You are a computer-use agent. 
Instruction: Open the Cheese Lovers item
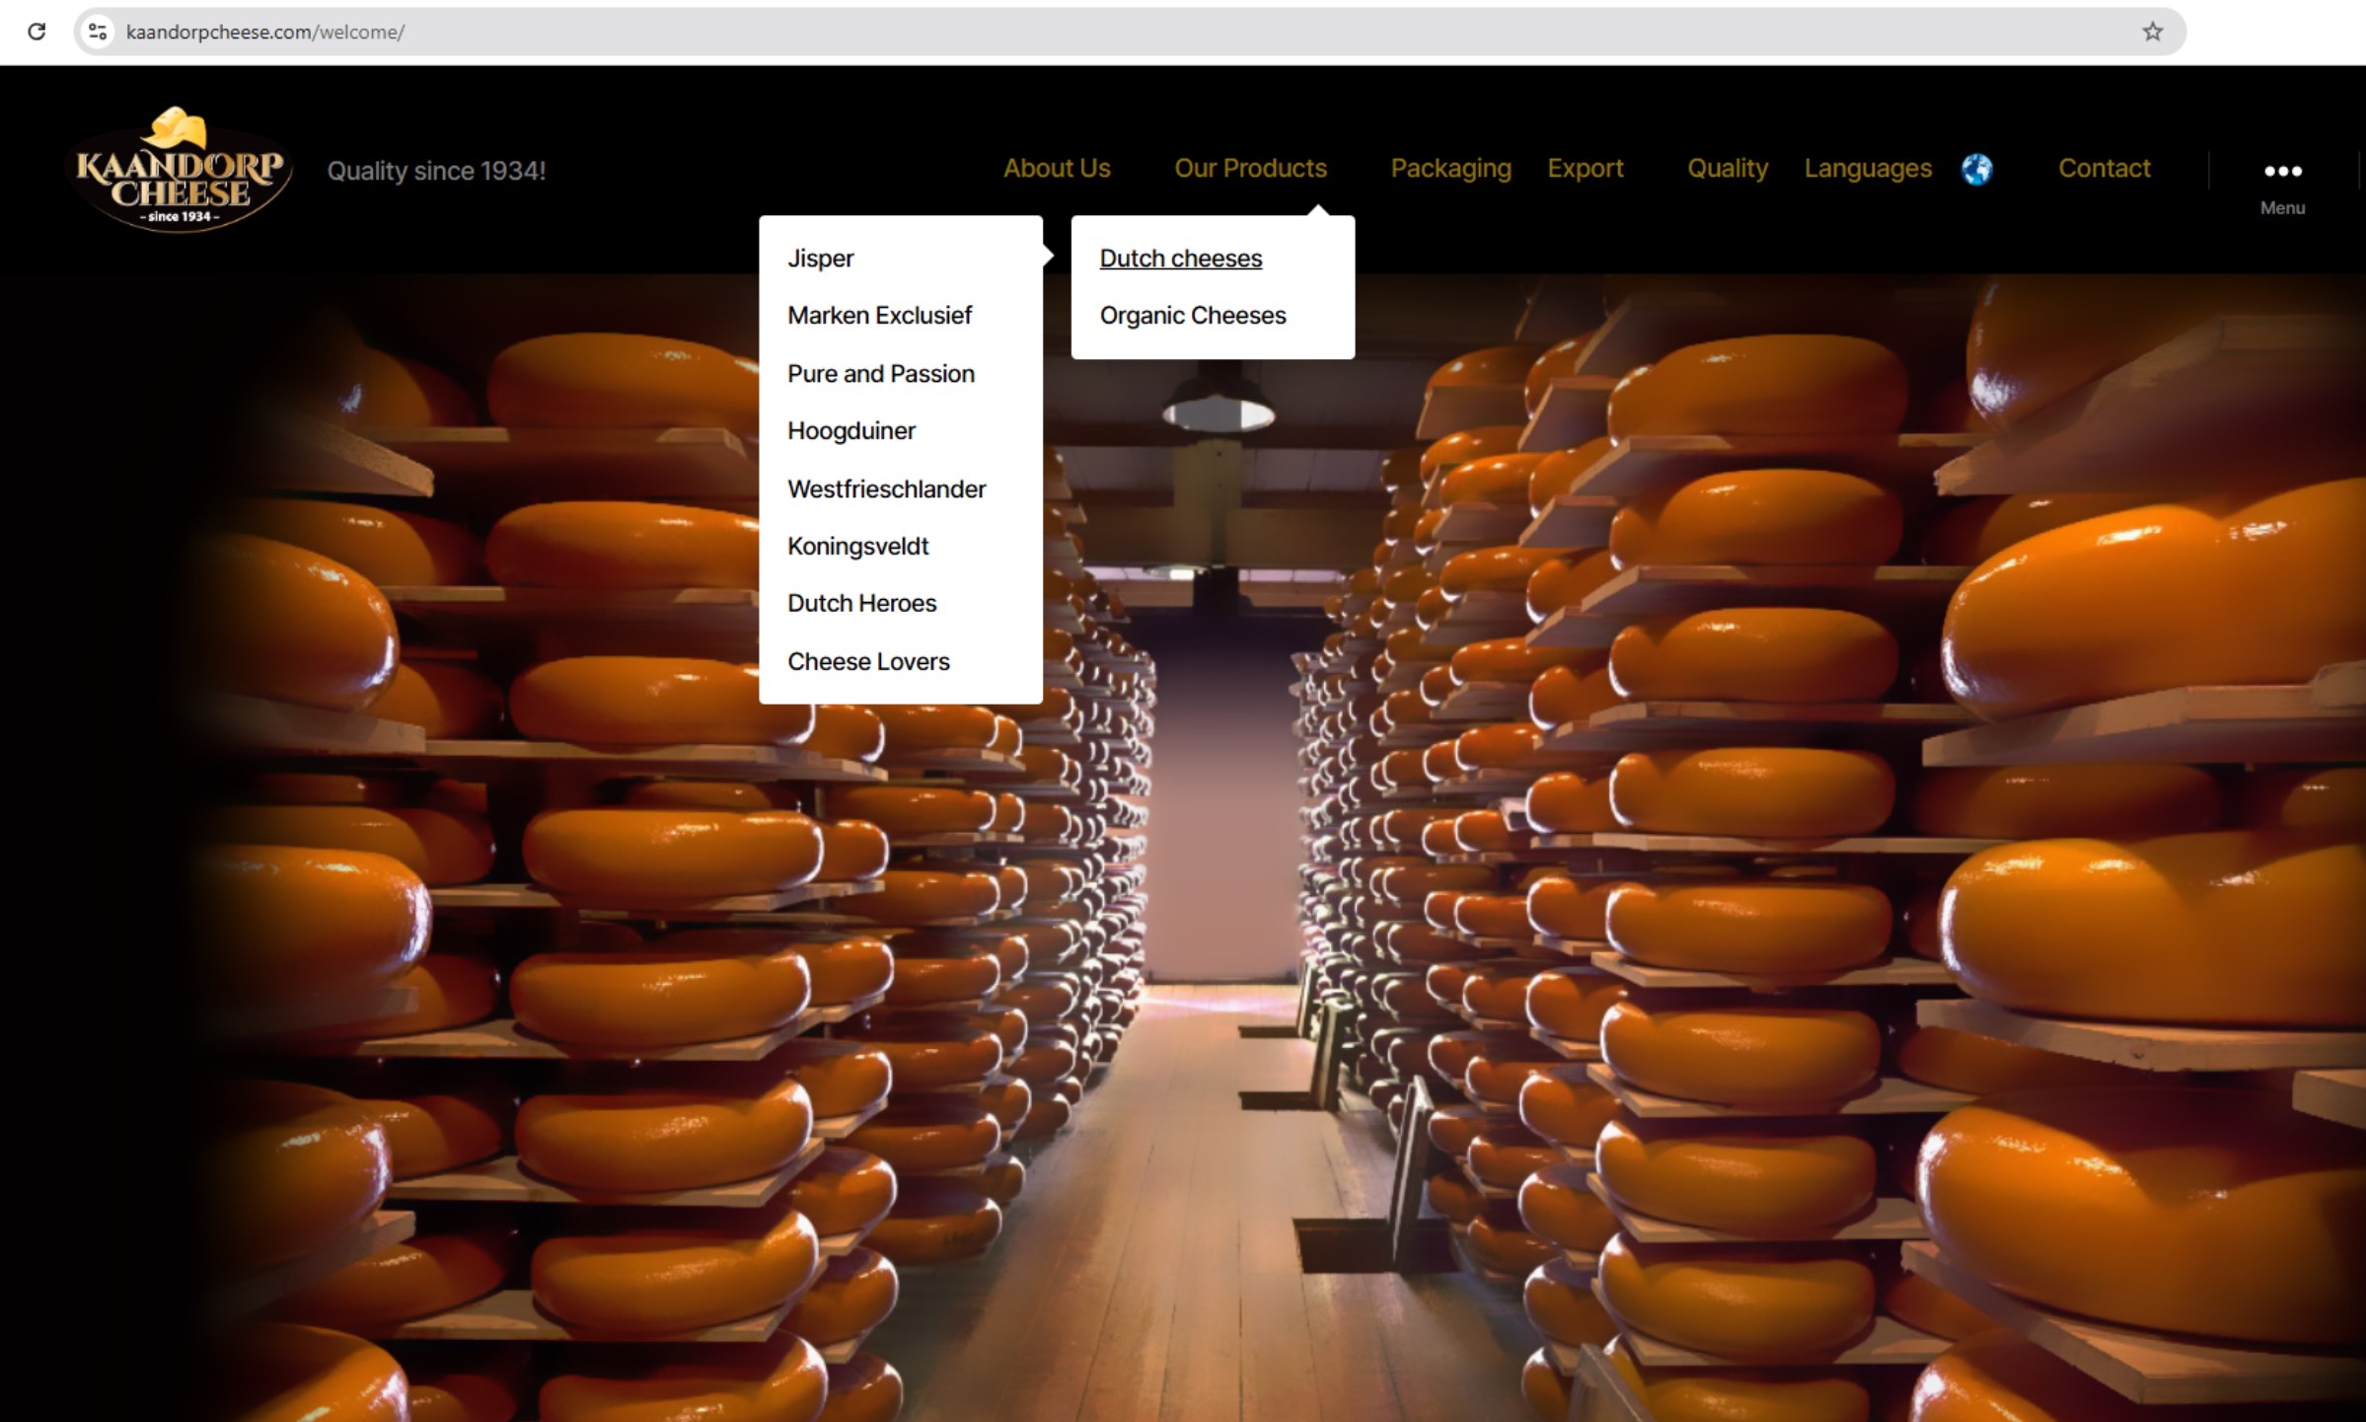tap(868, 662)
